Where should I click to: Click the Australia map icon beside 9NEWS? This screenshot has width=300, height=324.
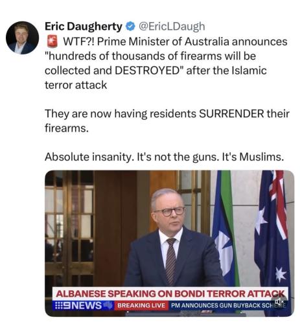click(x=108, y=305)
